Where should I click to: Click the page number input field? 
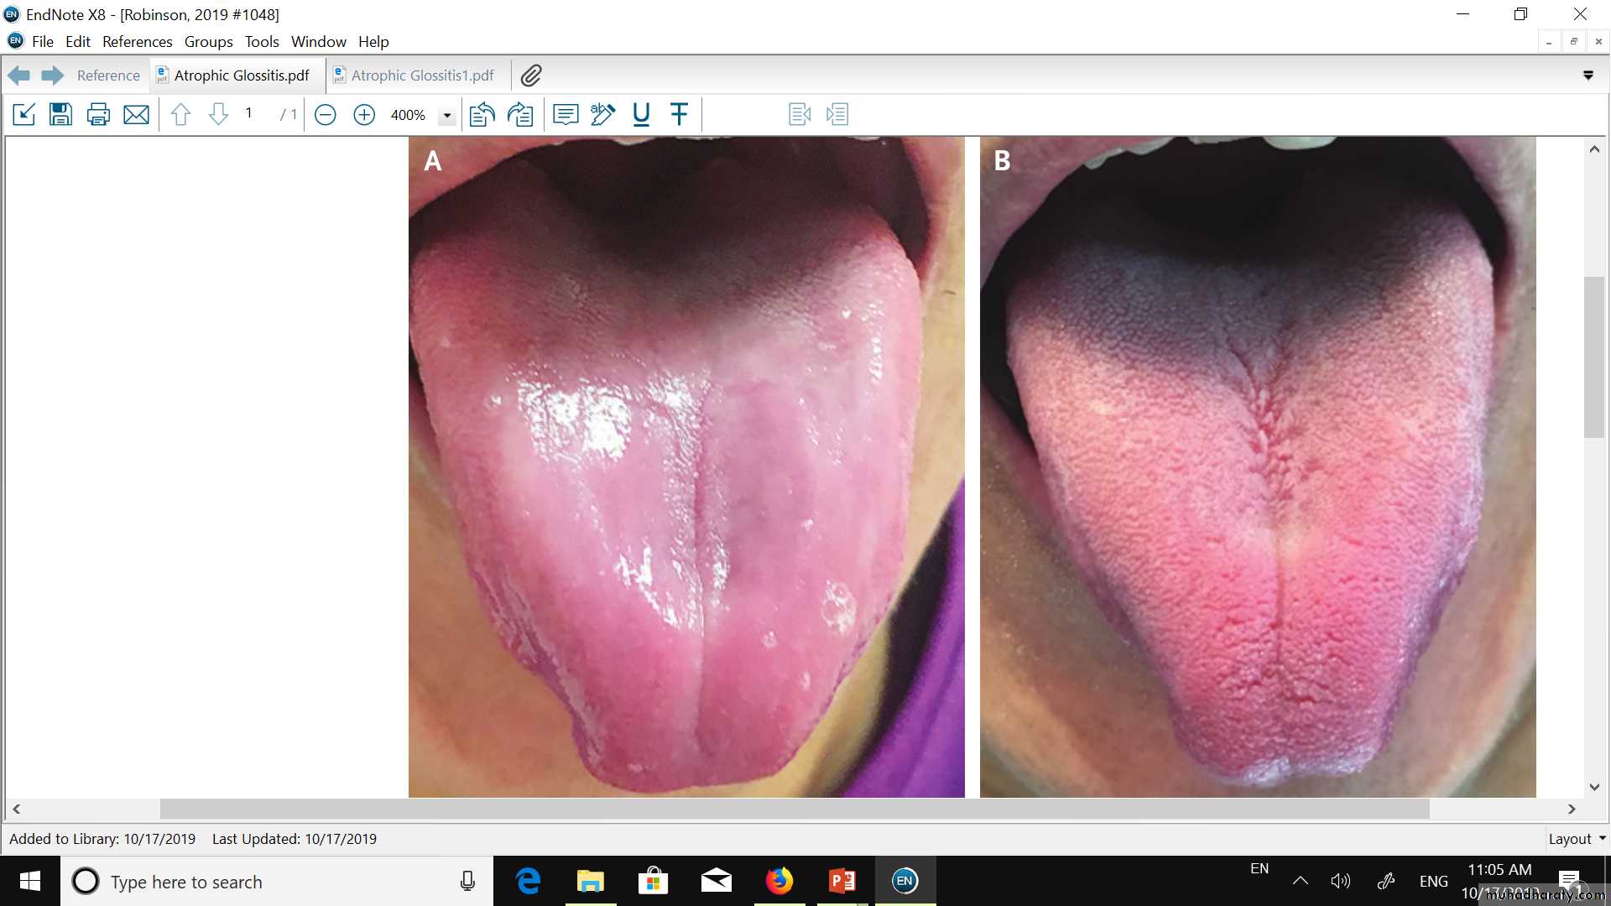pyautogui.click(x=249, y=113)
